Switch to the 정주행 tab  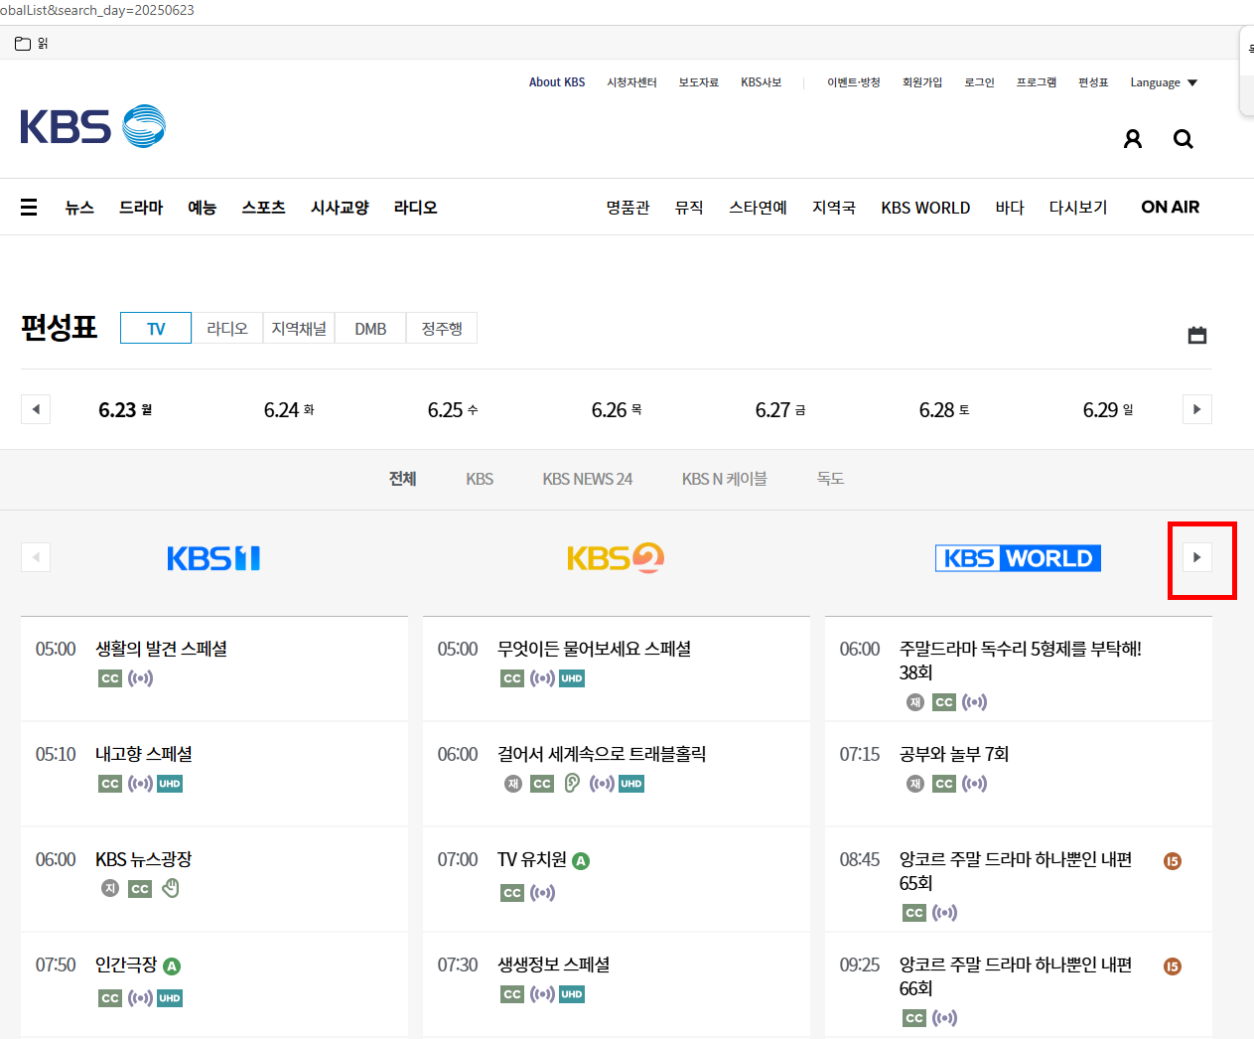(442, 329)
